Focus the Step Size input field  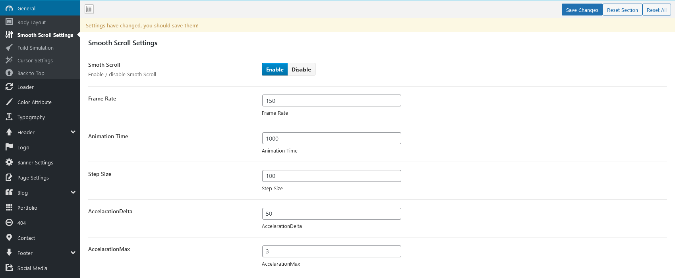click(331, 176)
